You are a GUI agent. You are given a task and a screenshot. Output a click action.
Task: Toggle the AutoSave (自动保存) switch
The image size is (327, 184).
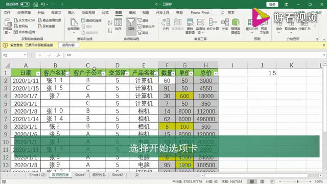(x=25, y=4)
